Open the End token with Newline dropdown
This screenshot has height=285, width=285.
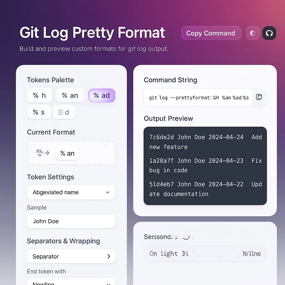click(71, 282)
